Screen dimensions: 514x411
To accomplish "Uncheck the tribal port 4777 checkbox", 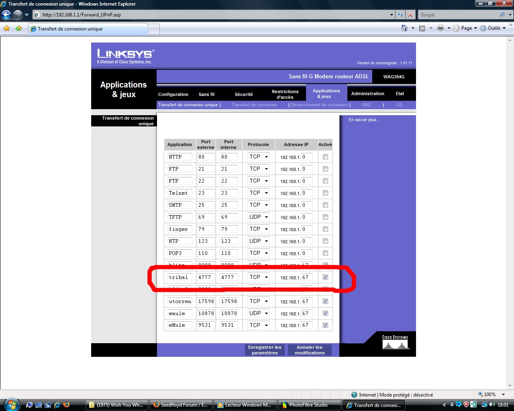I will 325,277.
